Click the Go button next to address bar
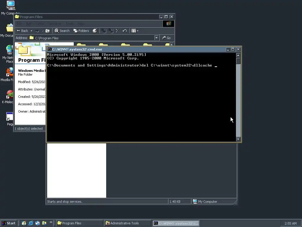 click(x=167, y=38)
